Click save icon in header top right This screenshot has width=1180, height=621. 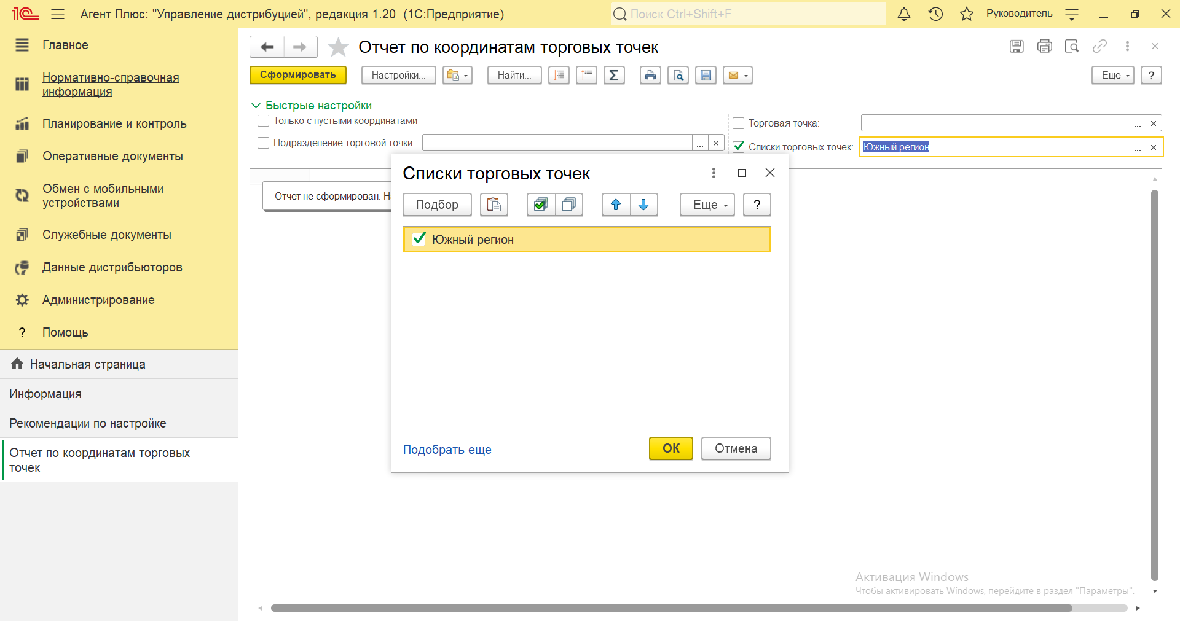[1017, 46]
